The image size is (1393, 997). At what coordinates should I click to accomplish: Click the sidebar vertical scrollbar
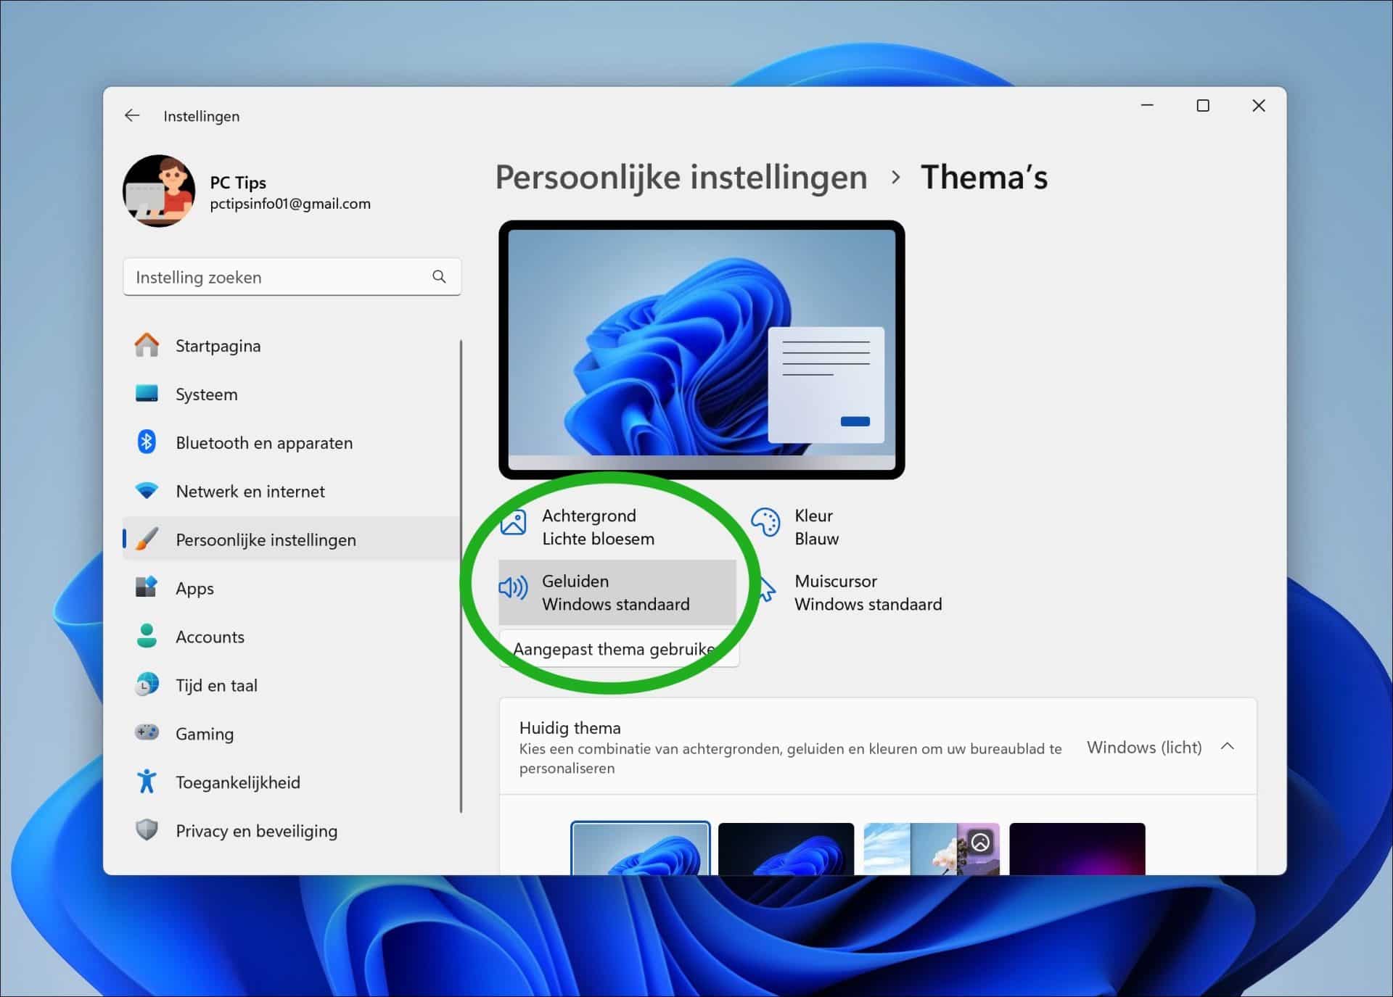coord(461,576)
